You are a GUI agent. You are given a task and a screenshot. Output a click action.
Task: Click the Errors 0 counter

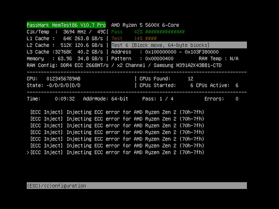pyautogui.click(x=221, y=99)
